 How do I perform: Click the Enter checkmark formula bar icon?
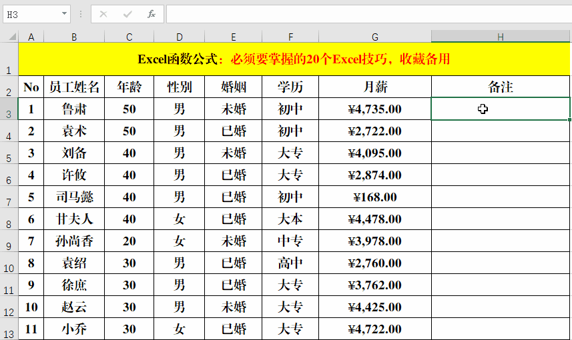127,14
